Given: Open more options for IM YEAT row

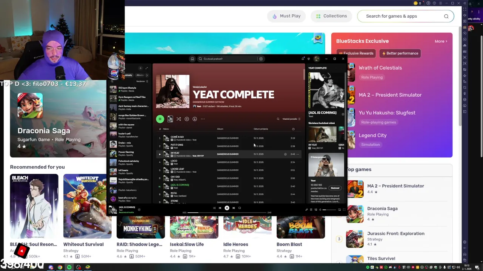Looking at the screenshot, I should coord(298,154).
